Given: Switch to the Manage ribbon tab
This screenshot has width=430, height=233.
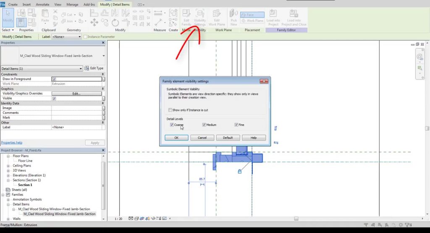Looking at the screenshot, I should (x=72, y=4).
